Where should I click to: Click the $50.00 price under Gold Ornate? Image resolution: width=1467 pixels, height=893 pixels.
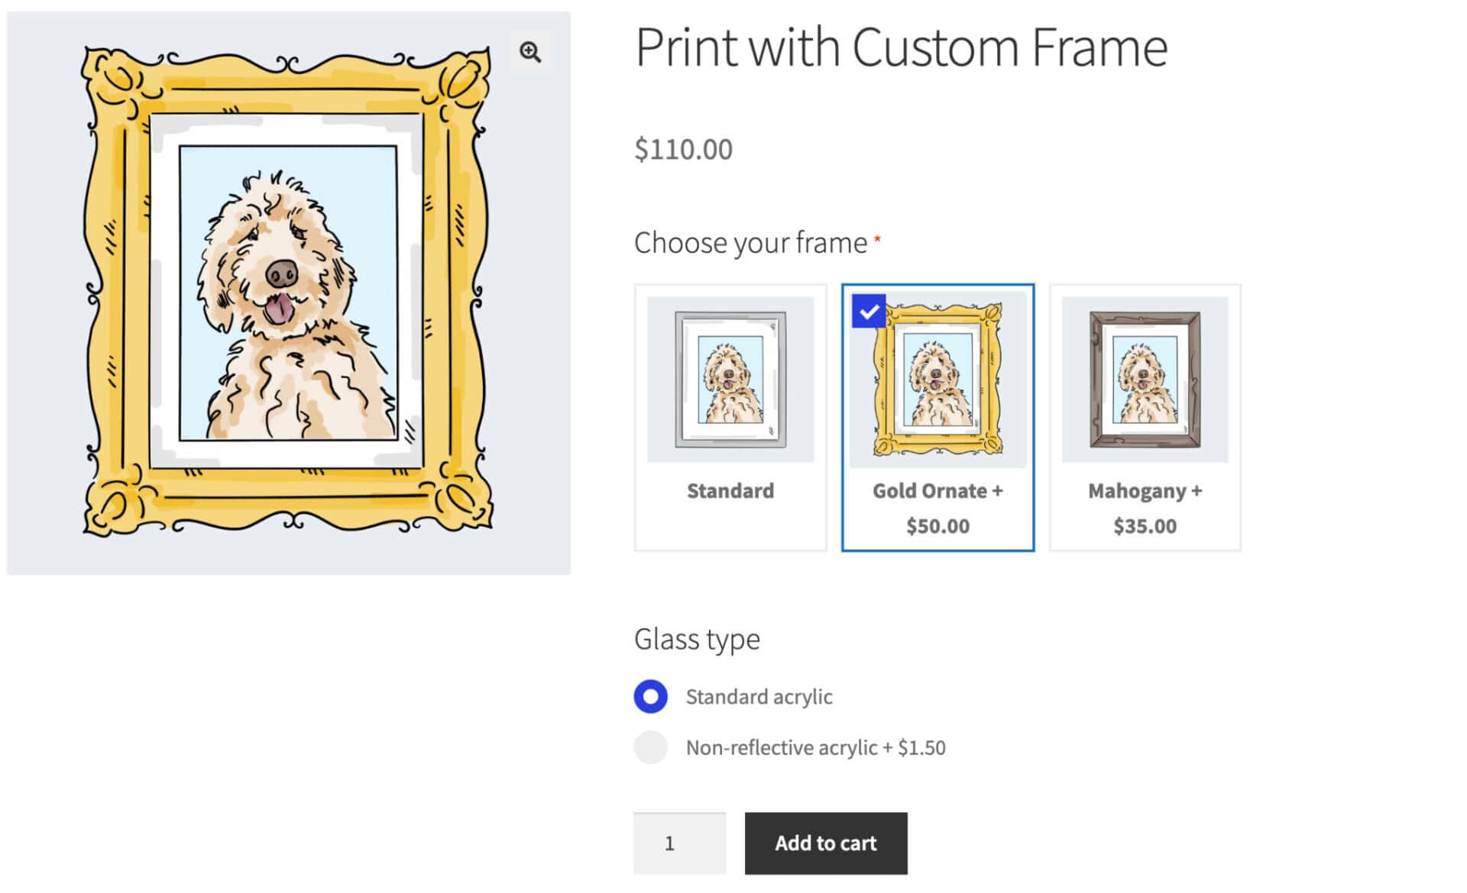938,526
